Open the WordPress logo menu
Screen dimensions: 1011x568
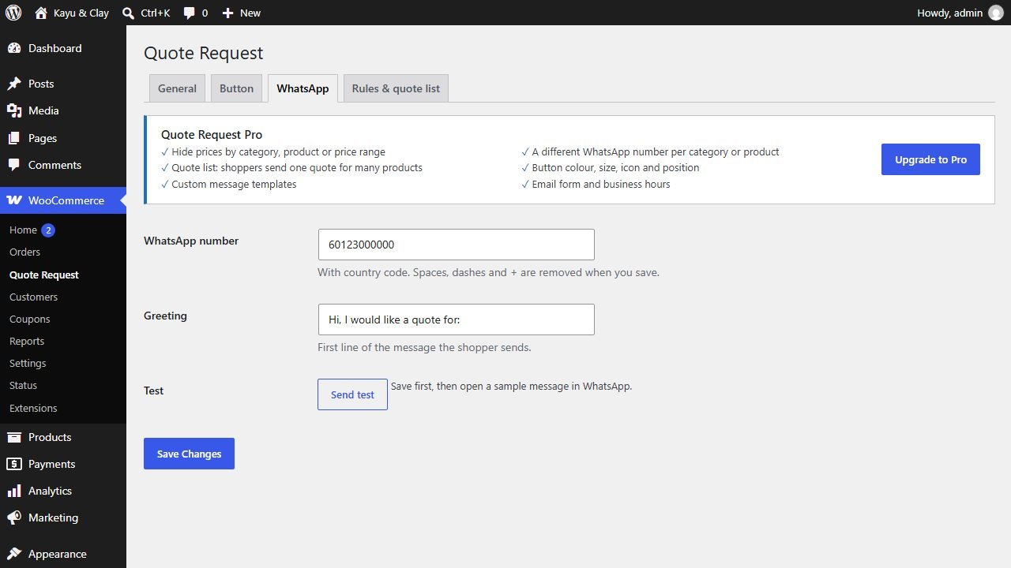[13, 13]
